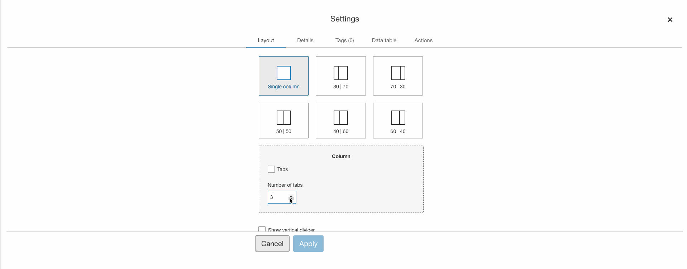Increase Number of tabs with up arrow
Screen dimensions: 687x269
291,195
